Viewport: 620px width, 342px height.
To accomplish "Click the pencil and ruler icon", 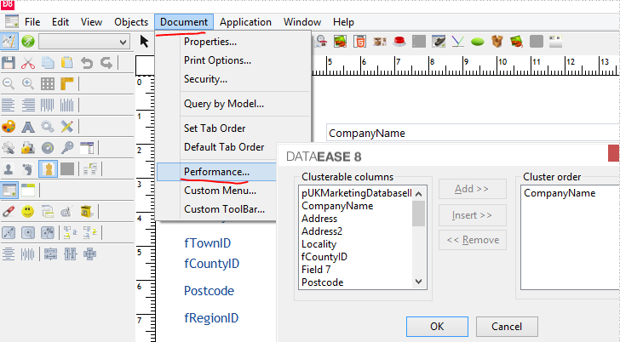I will 67,127.
